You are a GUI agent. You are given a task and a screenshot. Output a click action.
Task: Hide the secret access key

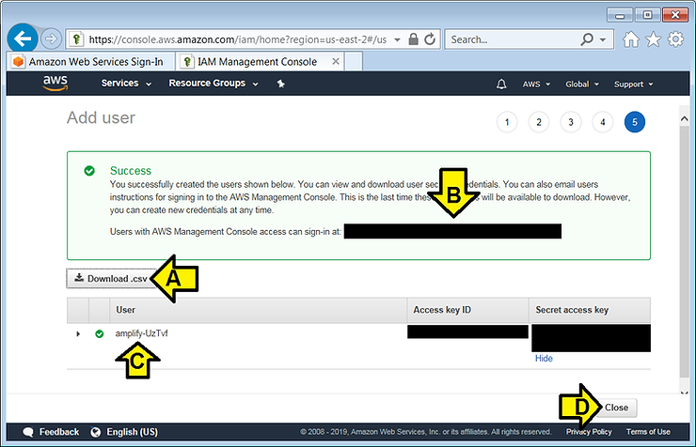pyautogui.click(x=544, y=358)
